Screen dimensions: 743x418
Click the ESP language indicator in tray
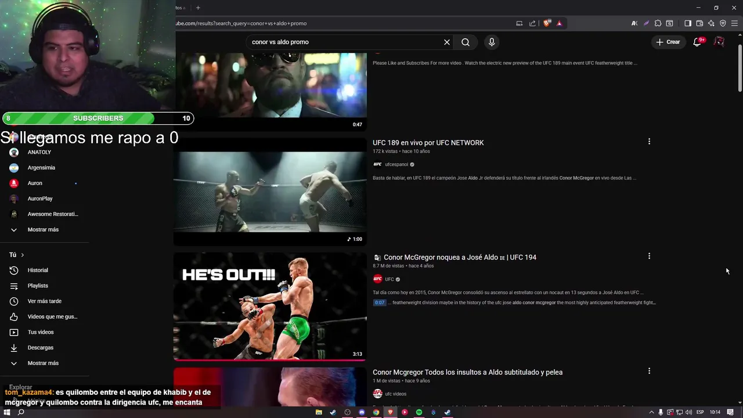point(700,412)
